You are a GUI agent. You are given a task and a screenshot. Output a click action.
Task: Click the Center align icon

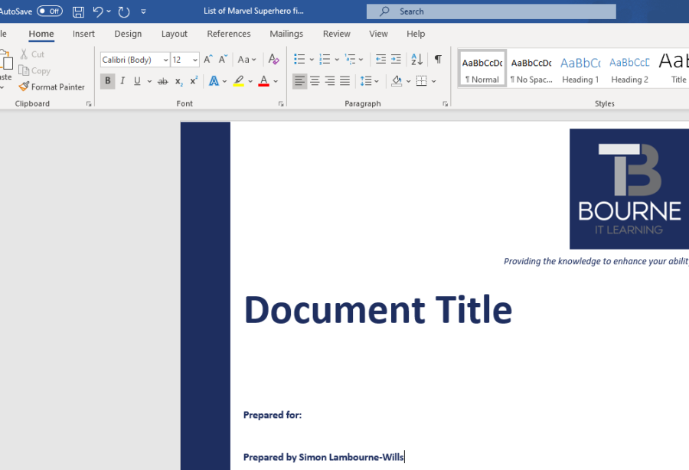pyautogui.click(x=315, y=81)
